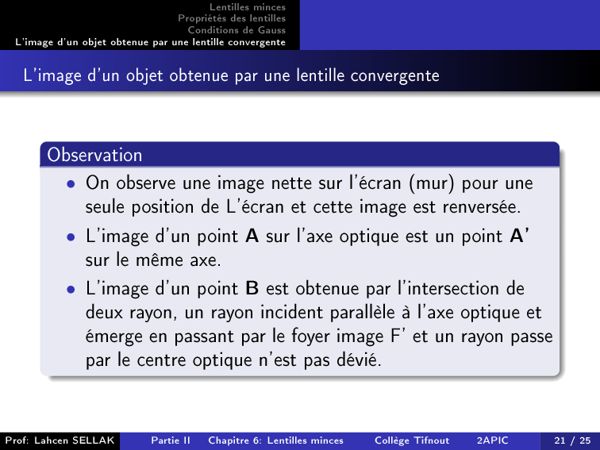Click 'Partie II' in the footer bar

point(170,440)
